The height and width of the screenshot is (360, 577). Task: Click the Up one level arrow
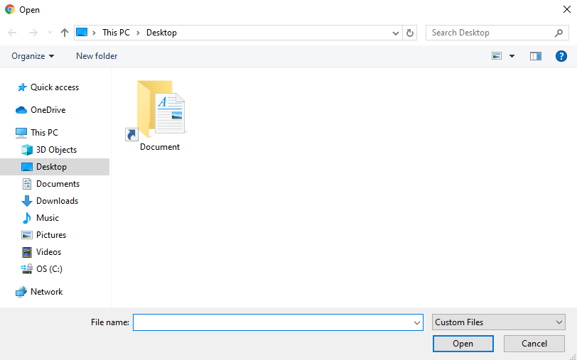pyautogui.click(x=65, y=33)
